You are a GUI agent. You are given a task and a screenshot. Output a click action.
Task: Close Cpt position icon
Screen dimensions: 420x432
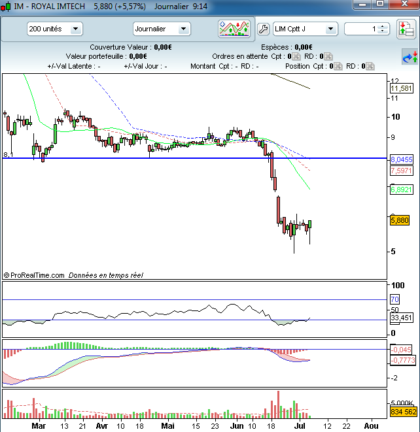(x=338, y=67)
